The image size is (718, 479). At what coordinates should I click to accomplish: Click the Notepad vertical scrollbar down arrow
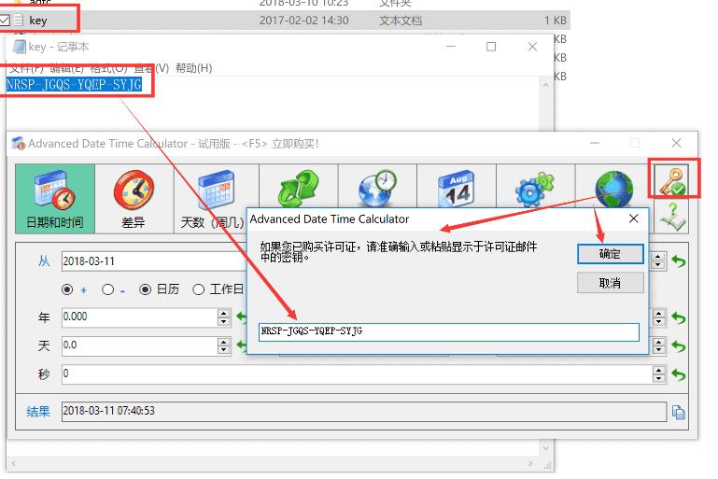(x=546, y=448)
